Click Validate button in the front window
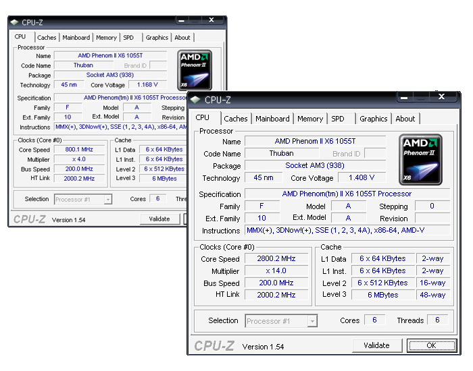This screenshot has height=371, width=473. point(377,345)
